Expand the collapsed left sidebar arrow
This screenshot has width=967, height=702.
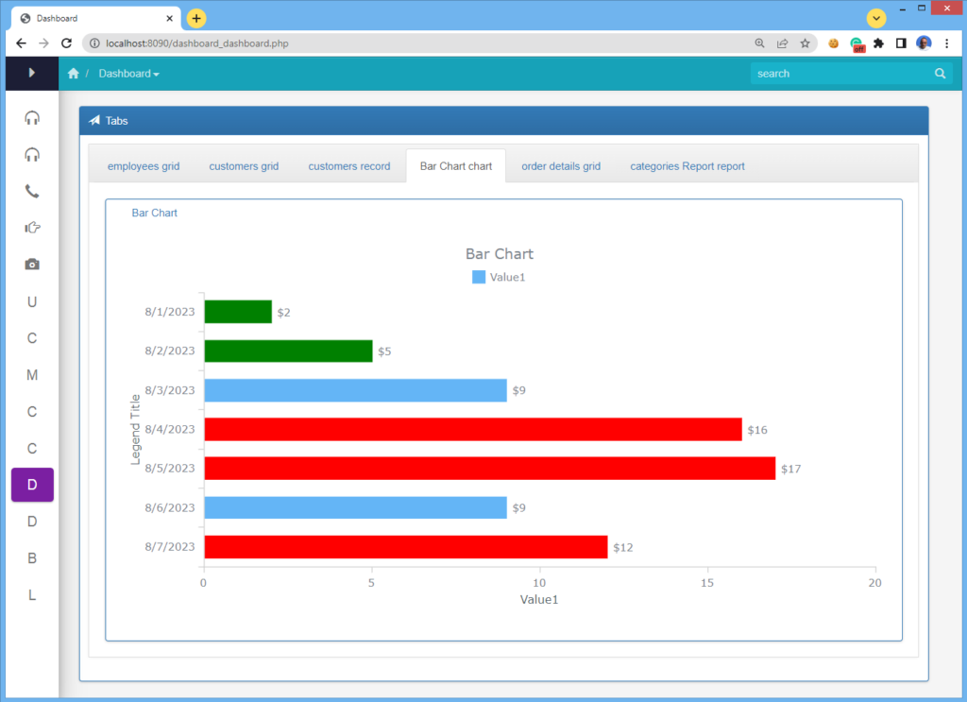click(x=31, y=73)
